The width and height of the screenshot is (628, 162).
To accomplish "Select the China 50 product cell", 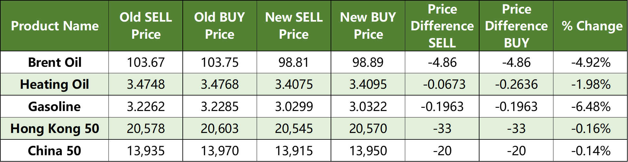I will (x=55, y=151).
